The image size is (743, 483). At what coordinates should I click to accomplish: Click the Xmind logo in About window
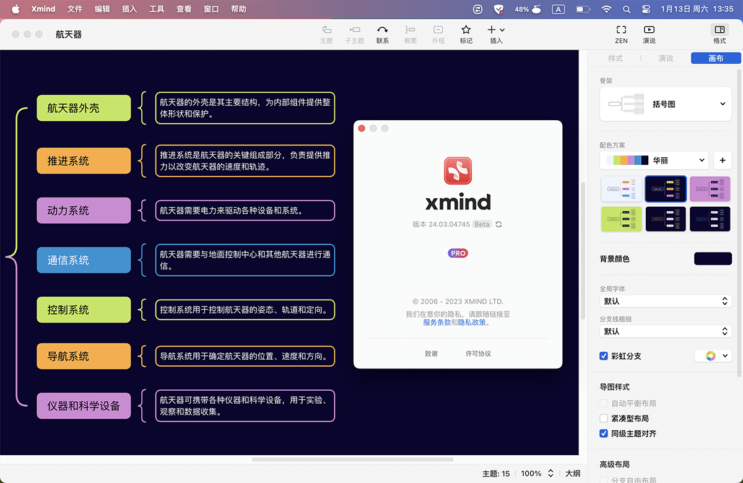(x=458, y=171)
